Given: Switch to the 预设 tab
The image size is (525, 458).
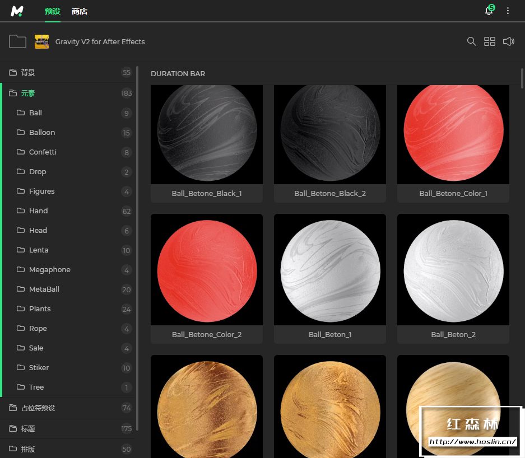Looking at the screenshot, I should [52, 11].
